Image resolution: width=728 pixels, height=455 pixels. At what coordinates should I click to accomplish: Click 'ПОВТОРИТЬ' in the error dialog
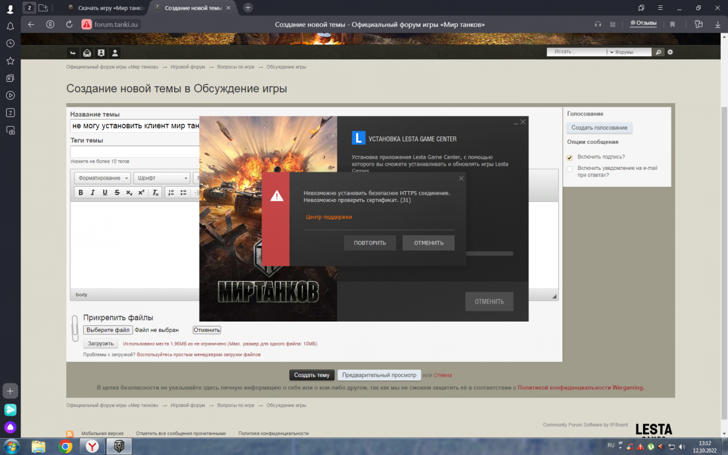point(369,243)
